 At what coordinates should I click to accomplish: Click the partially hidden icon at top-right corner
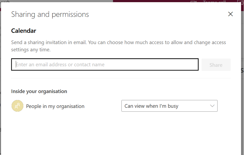(x=241, y=2)
